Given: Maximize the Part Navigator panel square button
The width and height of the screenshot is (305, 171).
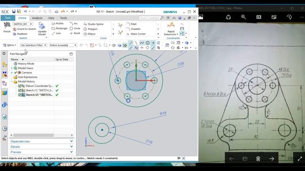Looking at the screenshot, I should tap(71, 54).
